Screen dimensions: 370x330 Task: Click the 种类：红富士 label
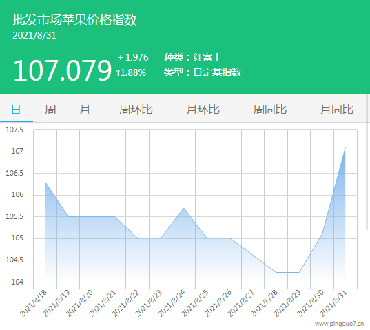point(193,57)
